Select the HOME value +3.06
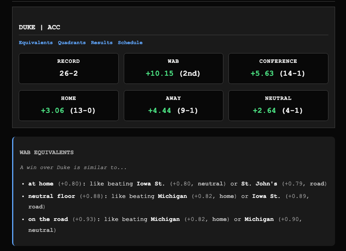This screenshot has width=346, height=251. coord(52,110)
